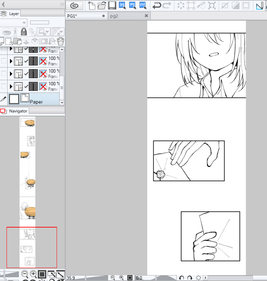Open an existing file
Viewport: 267px width, 281px height.
click(102, 5)
